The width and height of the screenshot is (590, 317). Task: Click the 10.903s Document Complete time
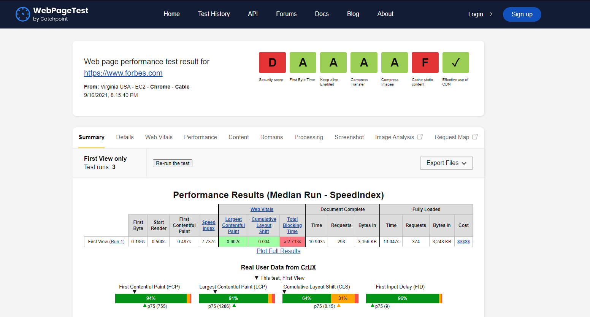coord(317,242)
